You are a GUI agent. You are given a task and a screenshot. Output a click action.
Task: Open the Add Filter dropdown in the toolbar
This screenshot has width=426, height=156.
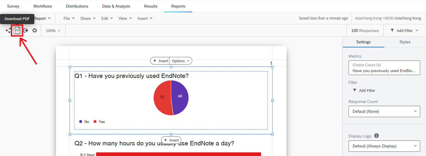tap(404, 31)
